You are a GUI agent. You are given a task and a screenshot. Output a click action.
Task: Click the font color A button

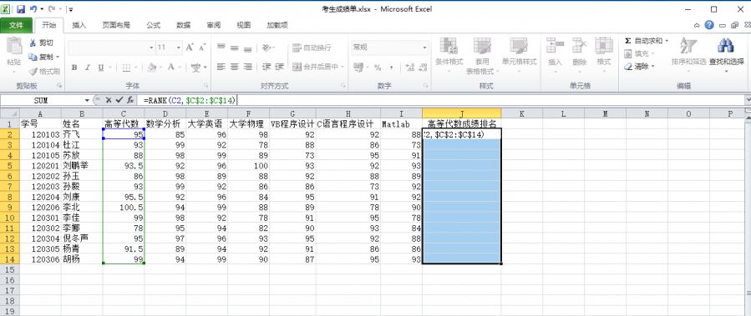[171, 68]
